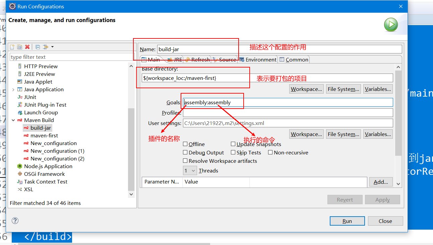The height and width of the screenshot is (245, 433).
Task: Click Variables button under User settings
Action: coord(378,134)
